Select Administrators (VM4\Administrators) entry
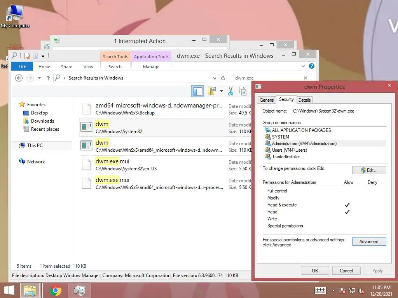The image size is (398, 298). pyautogui.click(x=325, y=144)
